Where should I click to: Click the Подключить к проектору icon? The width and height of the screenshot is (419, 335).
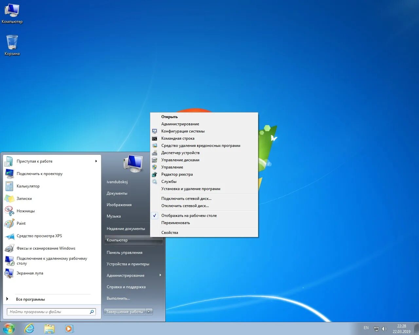(x=9, y=174)
